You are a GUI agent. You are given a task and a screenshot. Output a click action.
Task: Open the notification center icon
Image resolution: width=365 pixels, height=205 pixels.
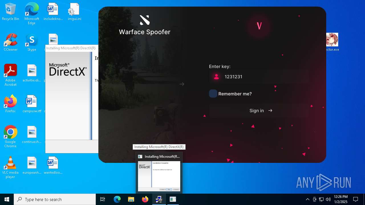356,199
